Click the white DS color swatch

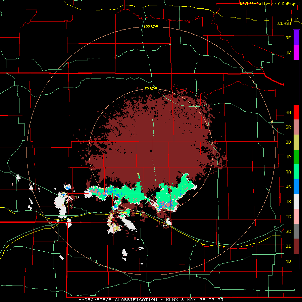pyautogui.click(x=296, y=201)
